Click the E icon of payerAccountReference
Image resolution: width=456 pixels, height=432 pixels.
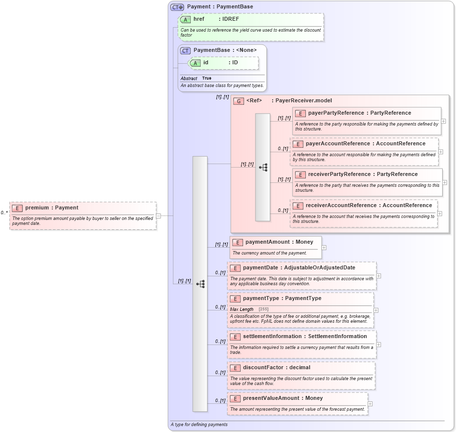pyautogui.click(x=298, y=144)
